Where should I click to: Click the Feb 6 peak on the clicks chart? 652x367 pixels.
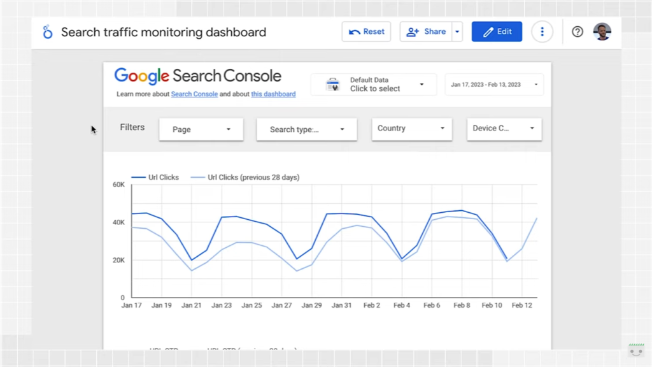(x=432, y=215)
